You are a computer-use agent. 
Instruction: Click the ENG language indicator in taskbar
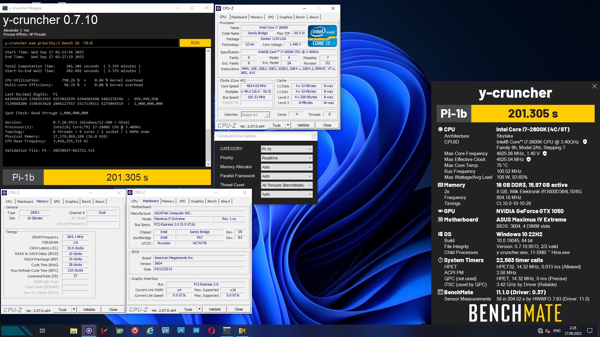point(557,331)
